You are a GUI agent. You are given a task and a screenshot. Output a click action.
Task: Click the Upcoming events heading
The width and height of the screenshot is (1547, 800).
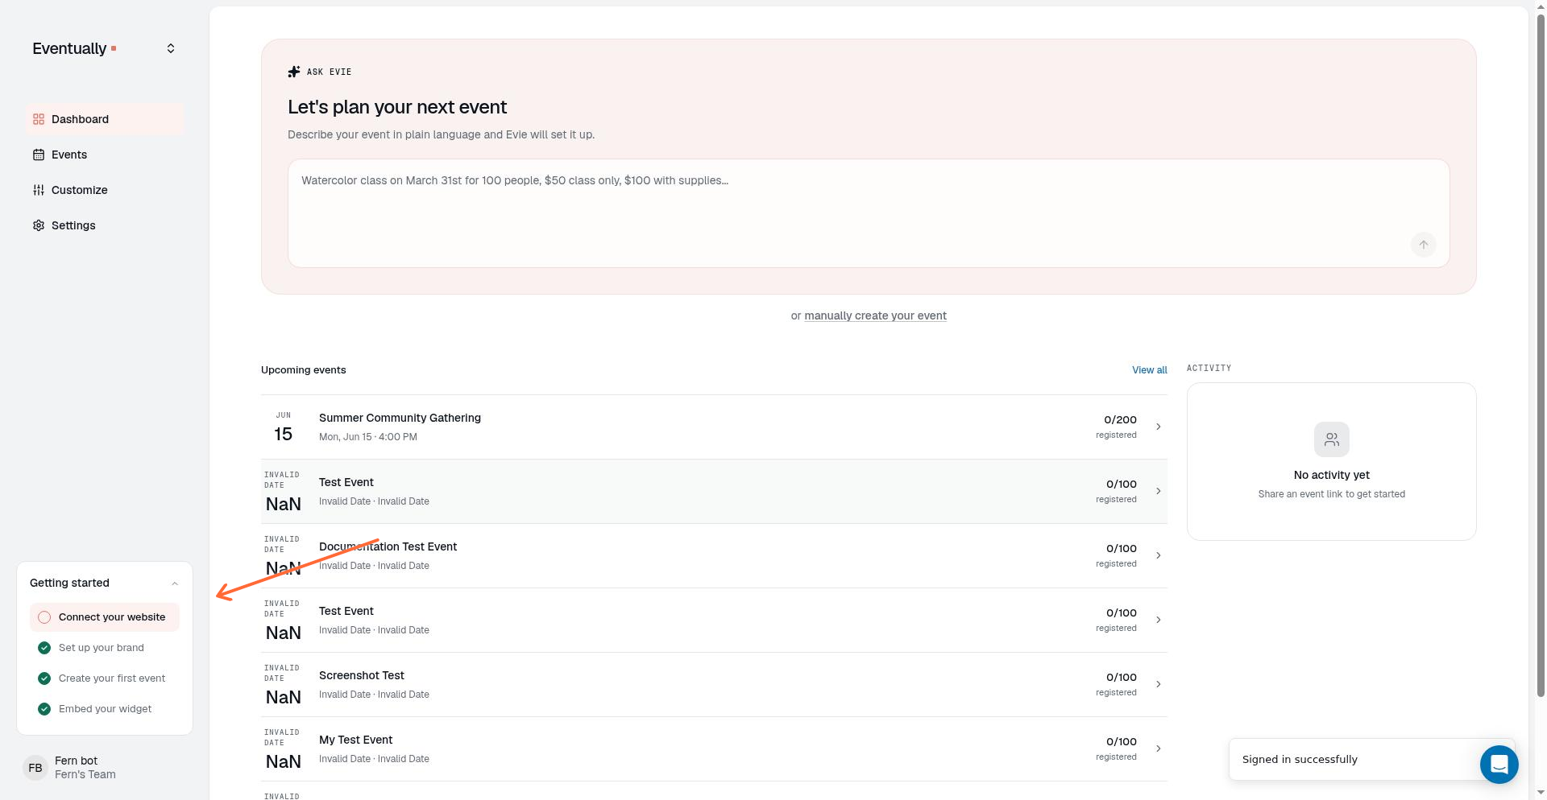tap(303, 370)
